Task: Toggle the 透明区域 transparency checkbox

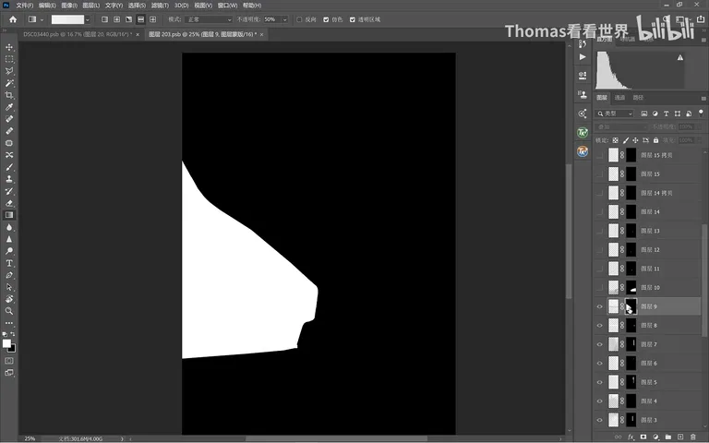Action: 353,19
